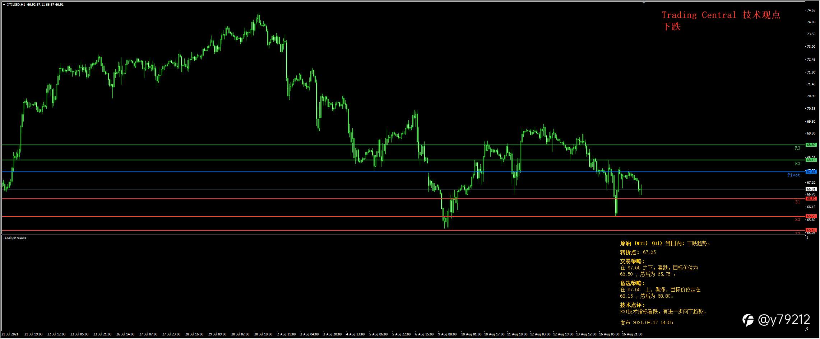The width and height of the screenshot is (820, 339).
Task: Click the blue Pivot line label
Action: [x=793, y=175]
